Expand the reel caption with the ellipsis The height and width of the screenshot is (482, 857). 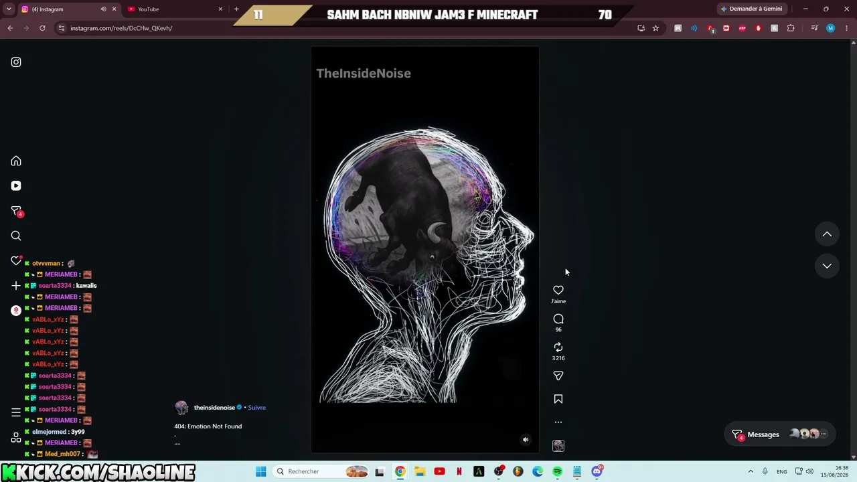point(177,443)
